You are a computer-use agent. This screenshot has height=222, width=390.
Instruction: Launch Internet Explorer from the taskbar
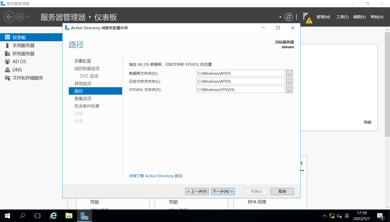point(53,216)
